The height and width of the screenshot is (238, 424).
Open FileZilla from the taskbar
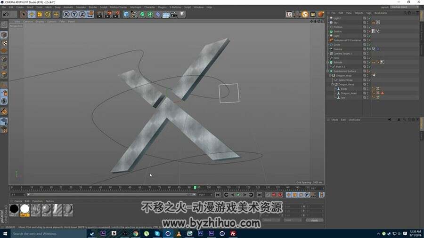(233, 233)
